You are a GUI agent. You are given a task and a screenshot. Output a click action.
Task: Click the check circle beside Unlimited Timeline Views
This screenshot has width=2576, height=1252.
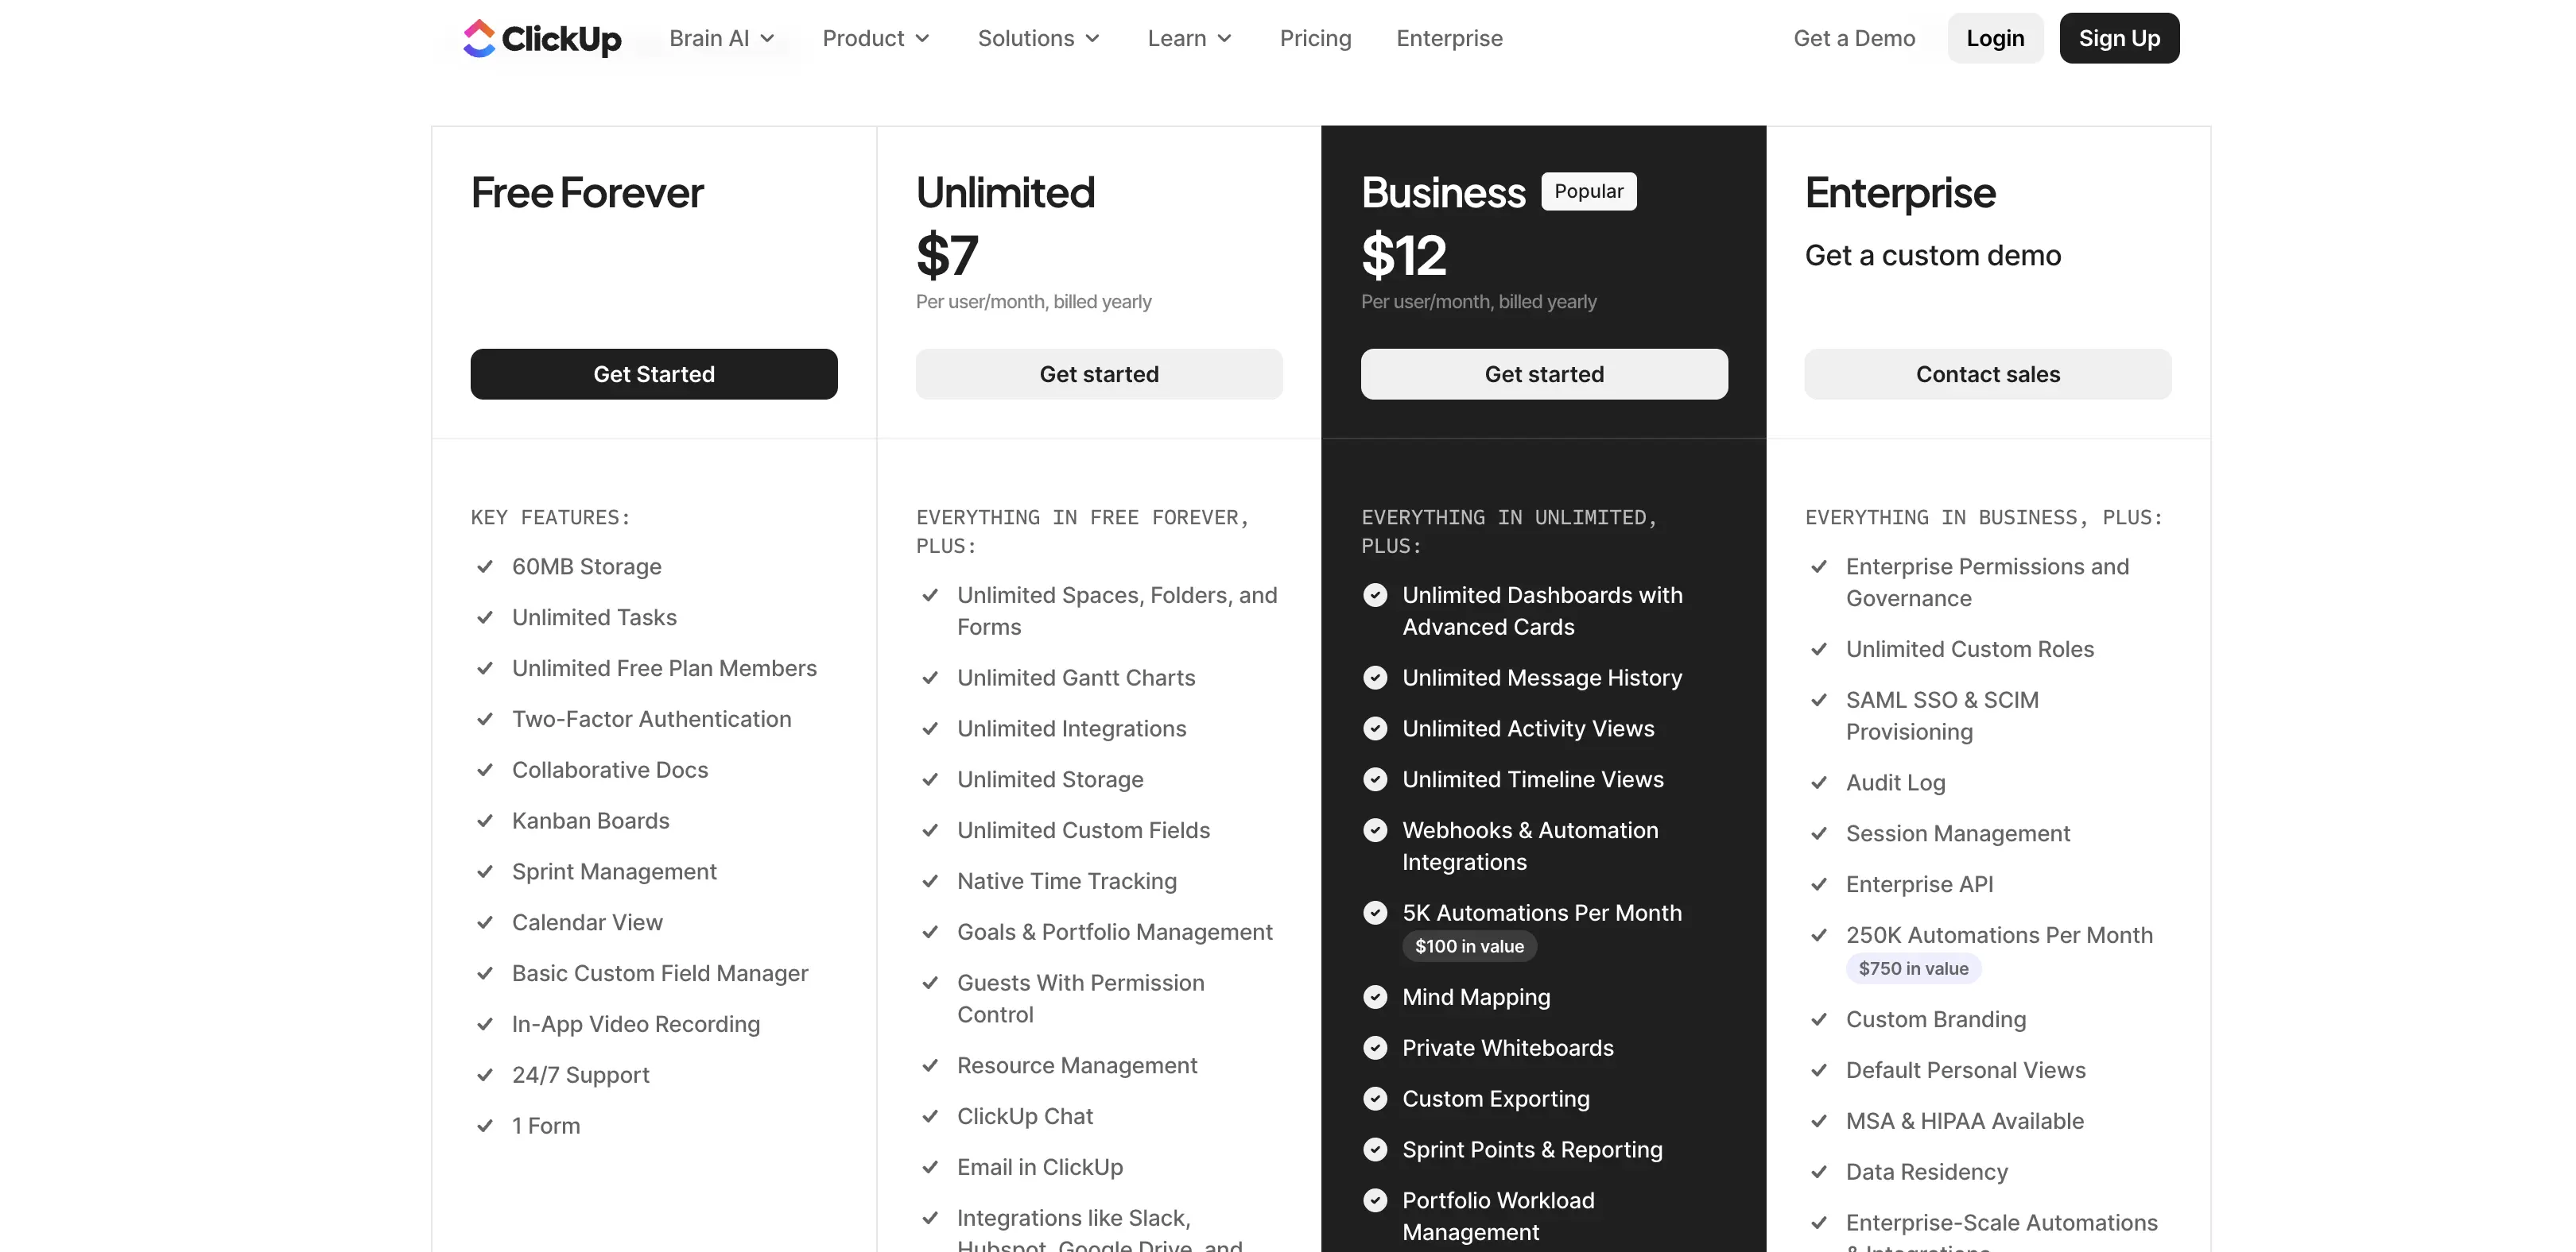tap(1375, 779)
